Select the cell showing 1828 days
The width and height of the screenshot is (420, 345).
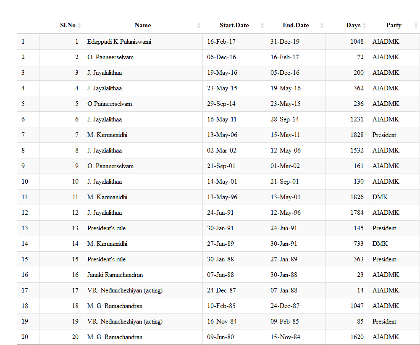pos(357,135)
